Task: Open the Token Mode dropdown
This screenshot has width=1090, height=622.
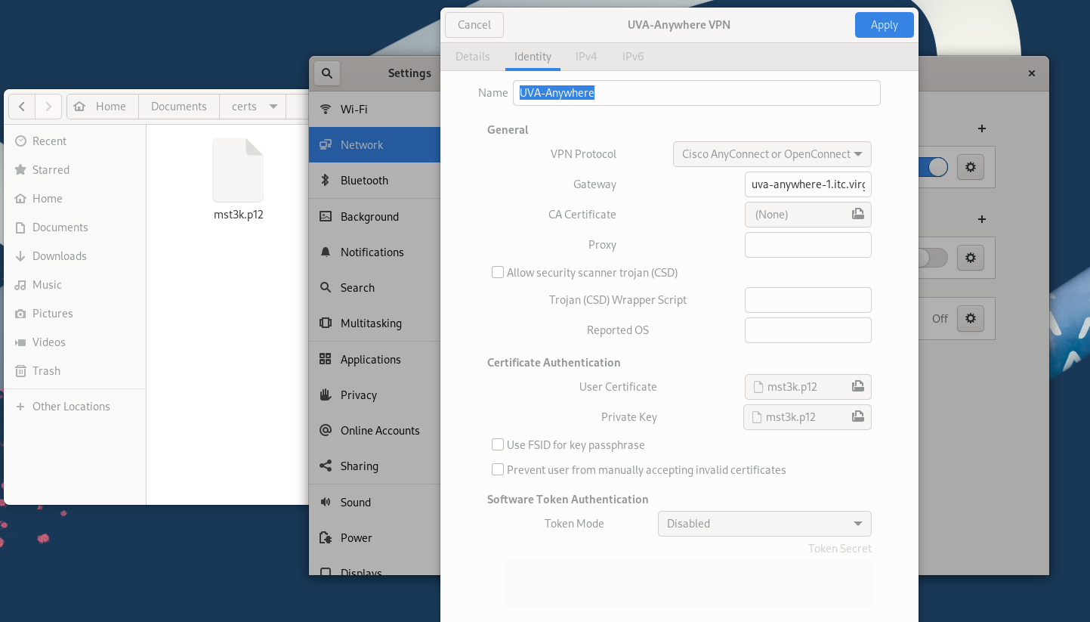Action: pyautogui.click(x=764, y=523)
